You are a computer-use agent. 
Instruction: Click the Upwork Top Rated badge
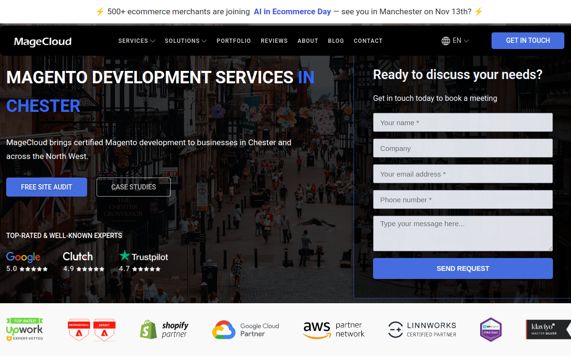[x=25, y=329]
